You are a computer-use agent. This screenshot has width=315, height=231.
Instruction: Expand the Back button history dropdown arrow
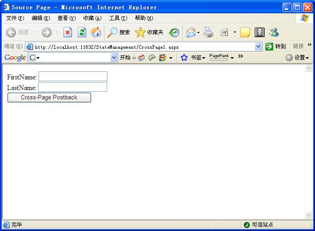click(34, 32)
